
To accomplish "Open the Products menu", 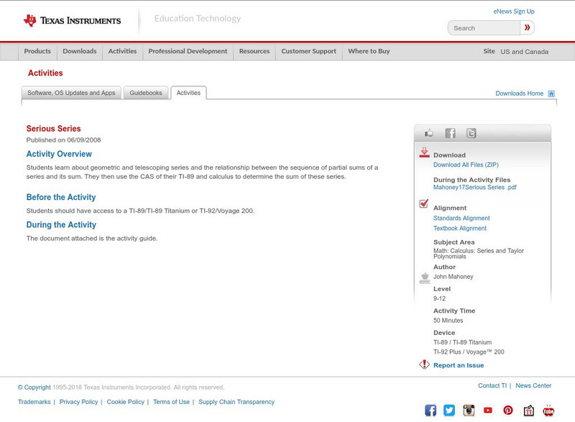I will pos(37,51).
